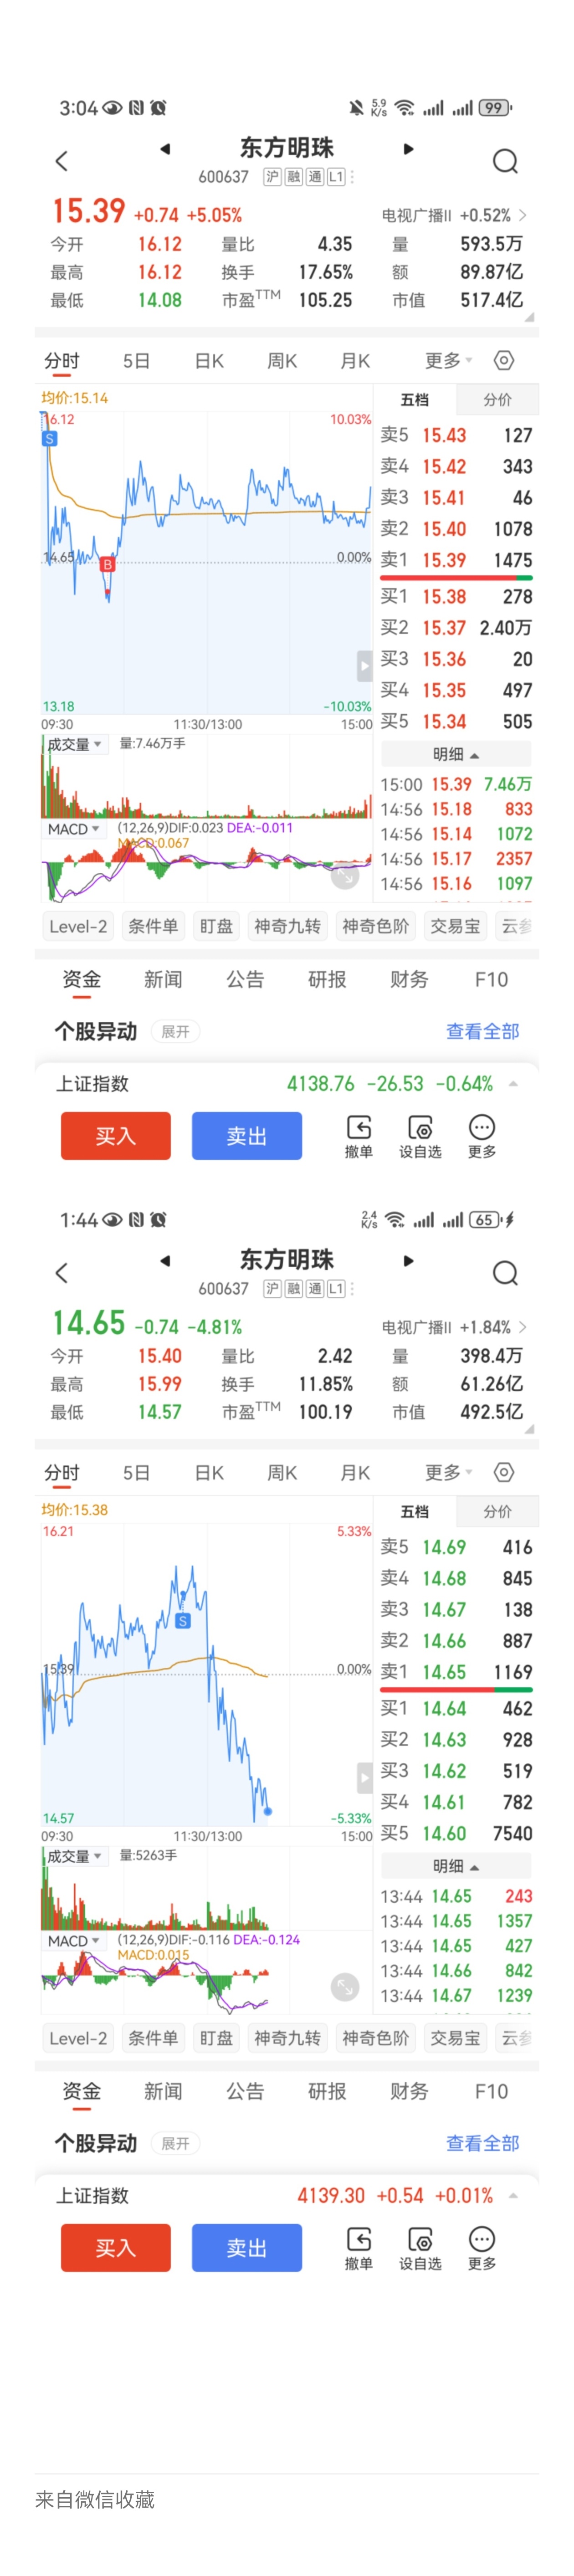Open chart settings hexagon in 3:04 screenshot
Image resolution: width=574 pixels, height=2576 pixels.
[x=504, y=360]
